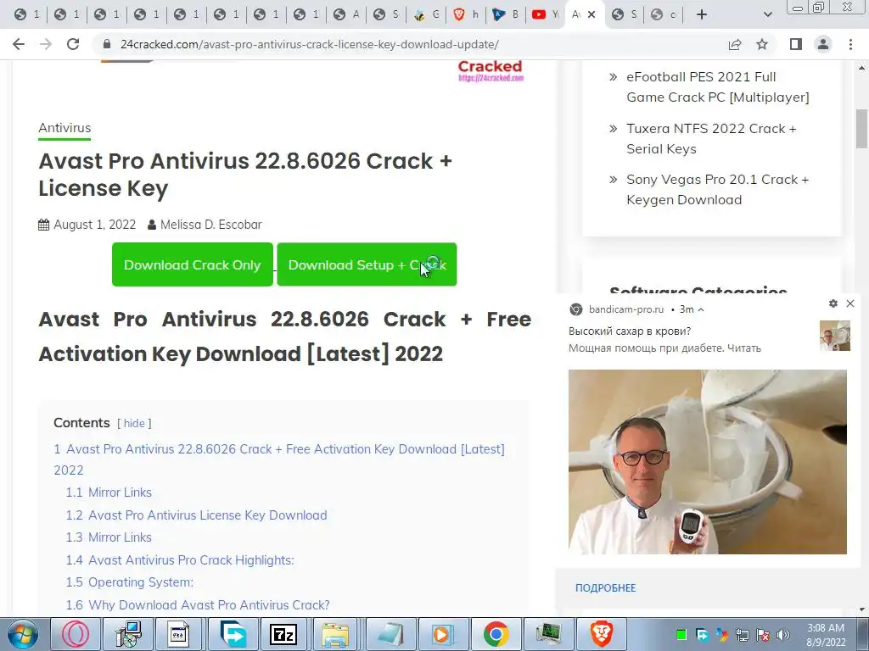The width and height of the screenshot is (869, 651).
Task: Jump to Why Download Avast Pro Antivirus Crack
Action: 198,604
